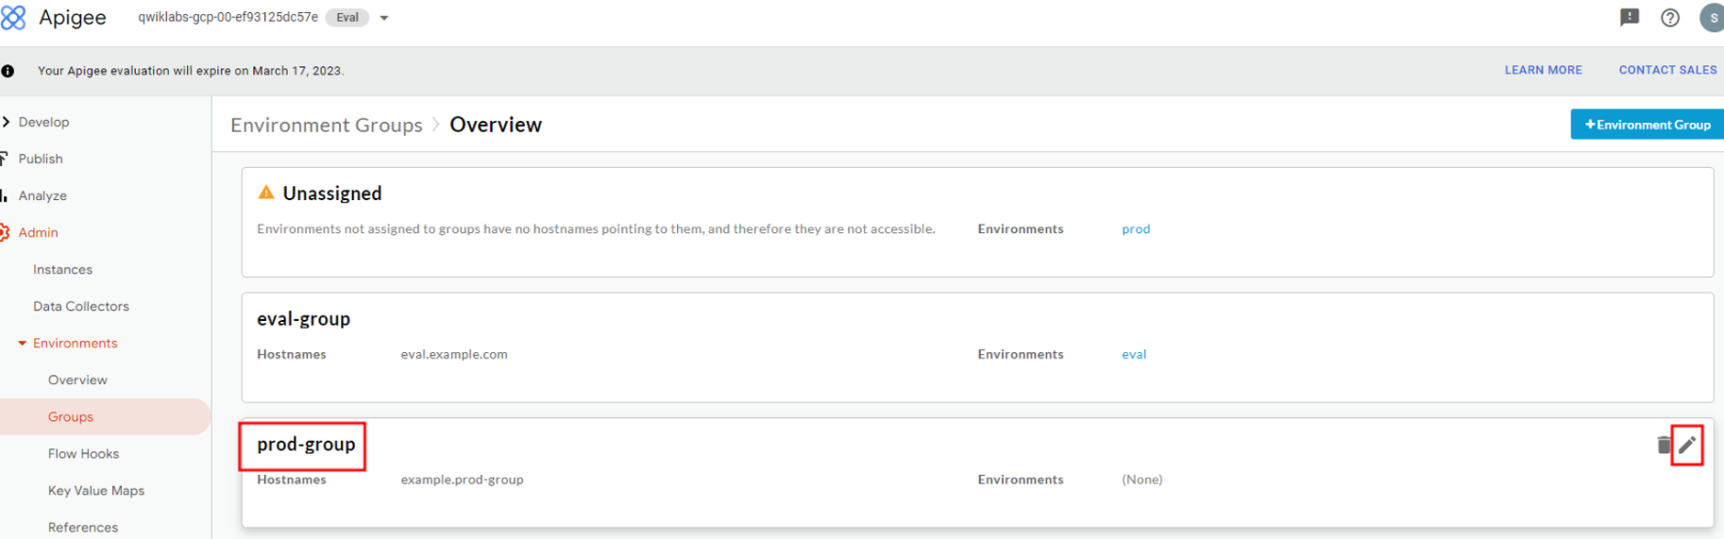
Task: Click the LEARN MORE link
Action: [x=1543, y=70]
